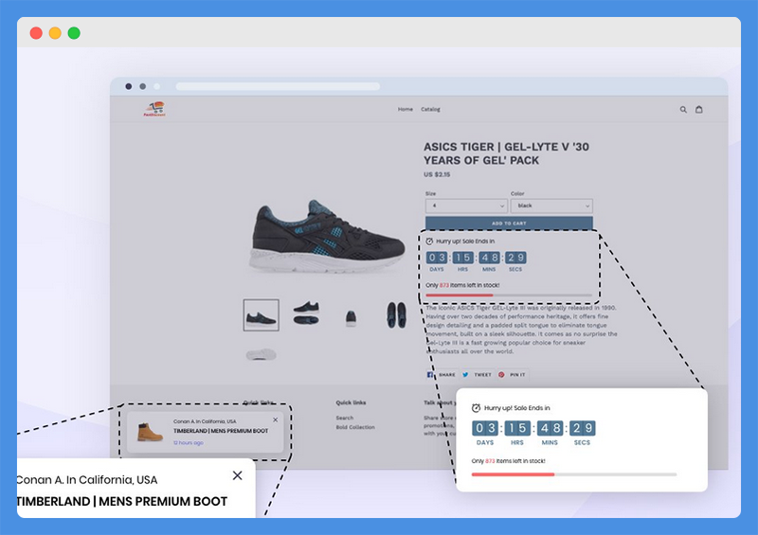Share product on Facebook
This screenshot has width=758, height=535.
tap(441, 375)
